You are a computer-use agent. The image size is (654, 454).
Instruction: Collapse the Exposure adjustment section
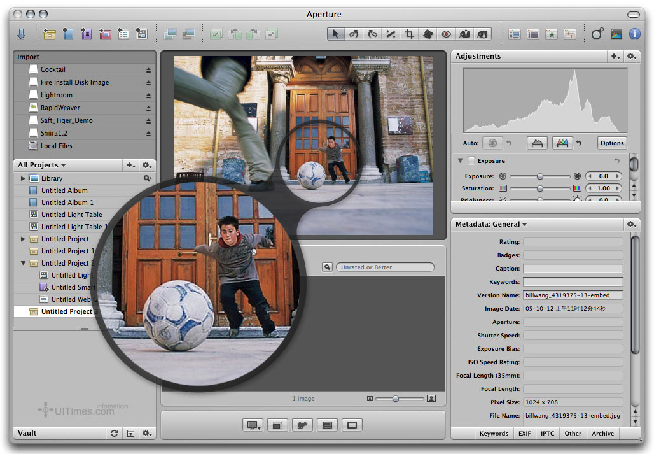coord(460,161)
